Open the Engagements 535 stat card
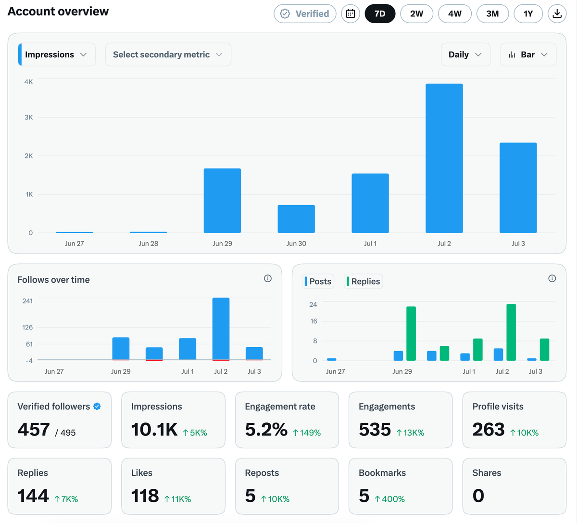577x523 pixels. (x=401, y=420)
